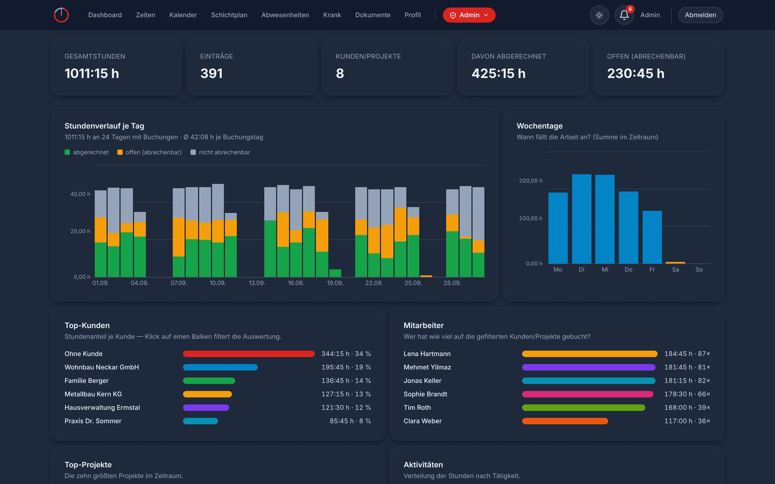The width and height of the screenshot is (775, 484).
Task: Click shield icon in Admin button
Action: tap(453, 15)
